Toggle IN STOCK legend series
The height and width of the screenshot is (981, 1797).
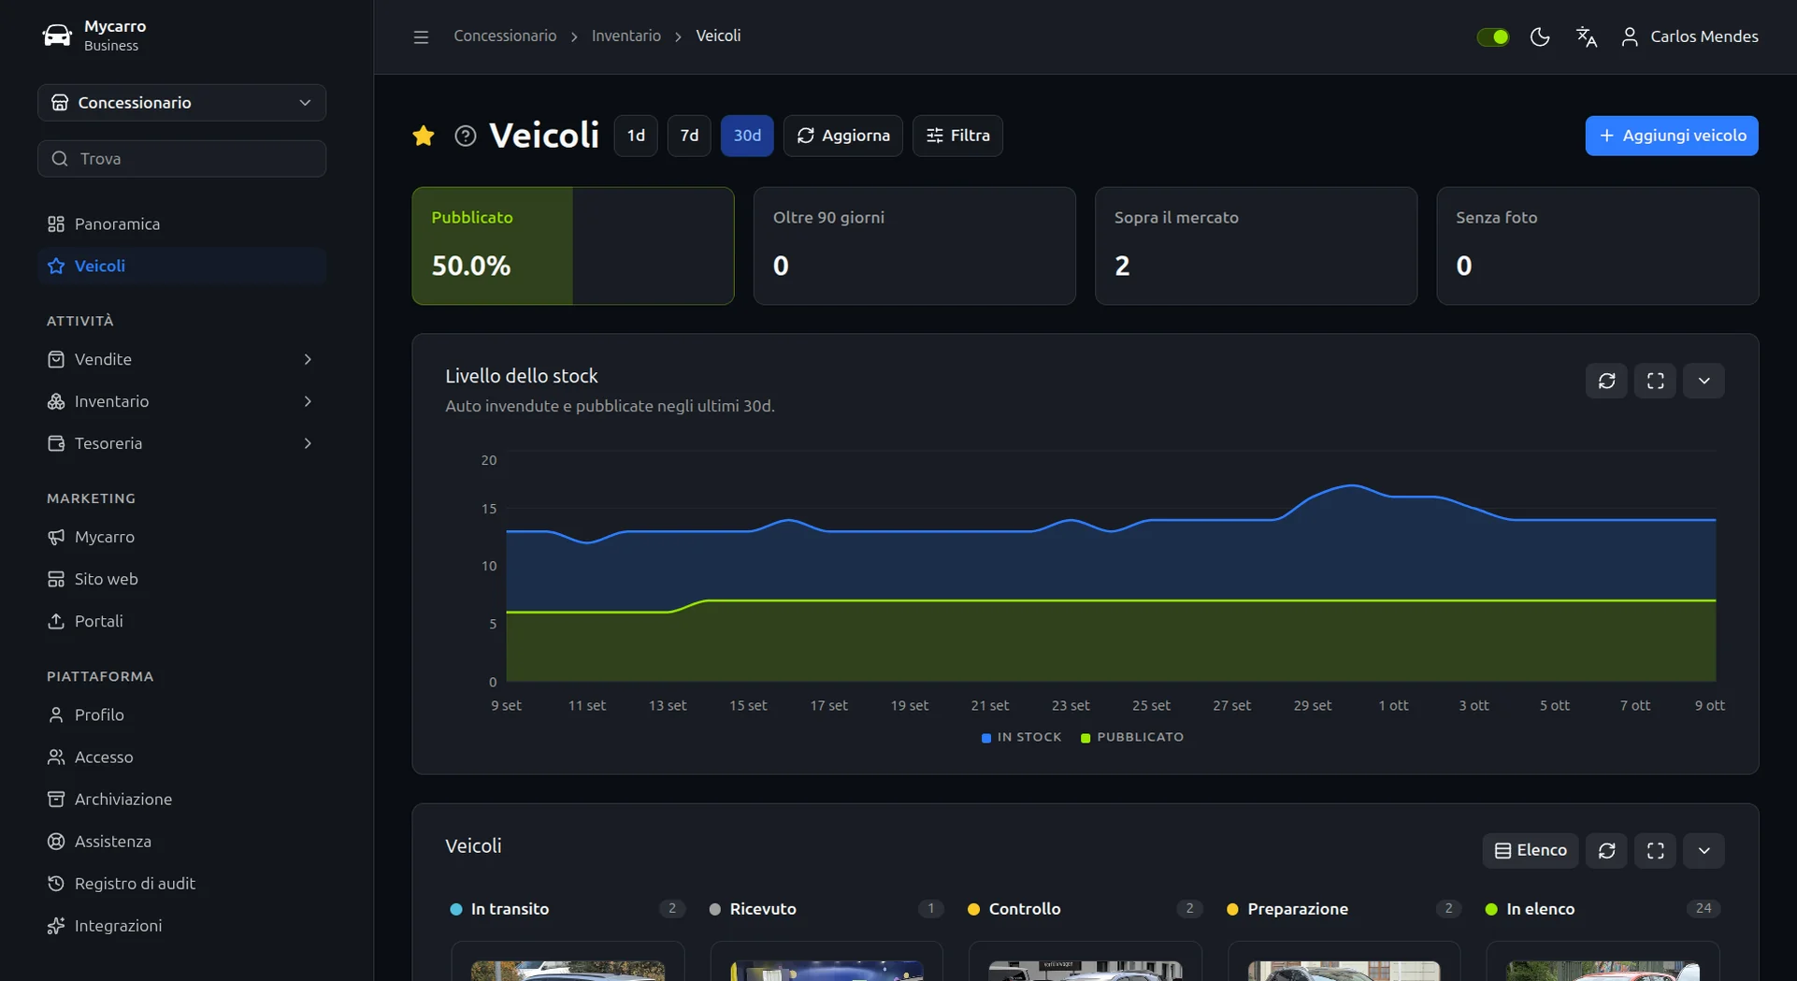coord(1021,737)
